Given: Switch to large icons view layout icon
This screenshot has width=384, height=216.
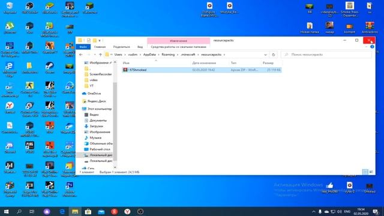Looking at the screenshot, I should click(x=371, y=172).
